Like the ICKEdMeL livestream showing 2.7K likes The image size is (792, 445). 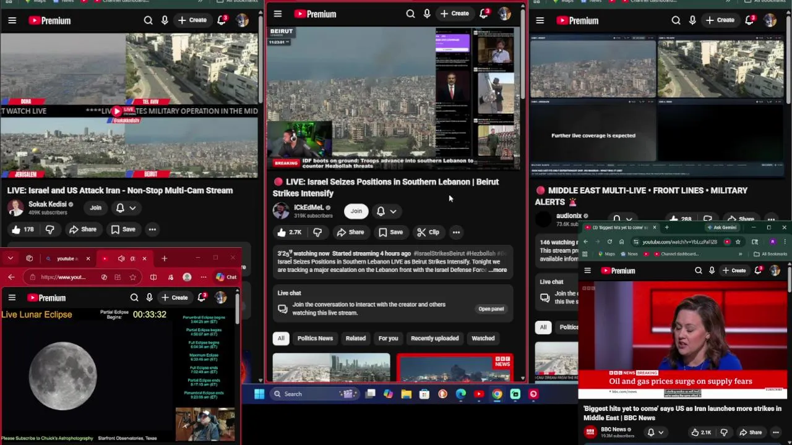[x=290, y=232]
